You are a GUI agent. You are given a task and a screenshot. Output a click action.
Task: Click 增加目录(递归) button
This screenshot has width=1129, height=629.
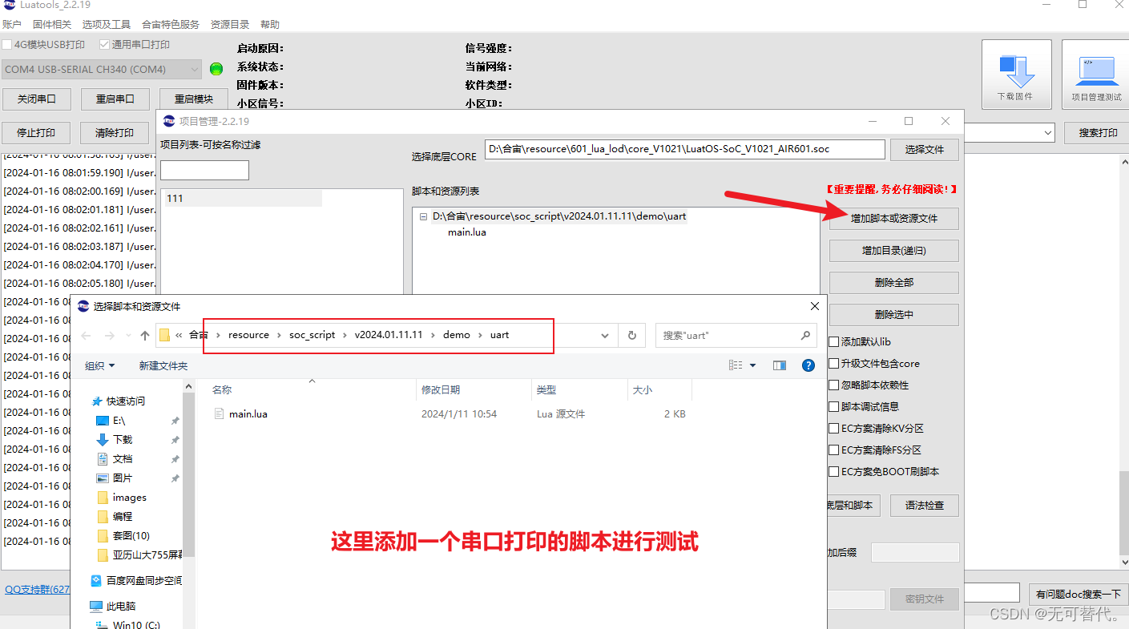(x=894, y=251)
